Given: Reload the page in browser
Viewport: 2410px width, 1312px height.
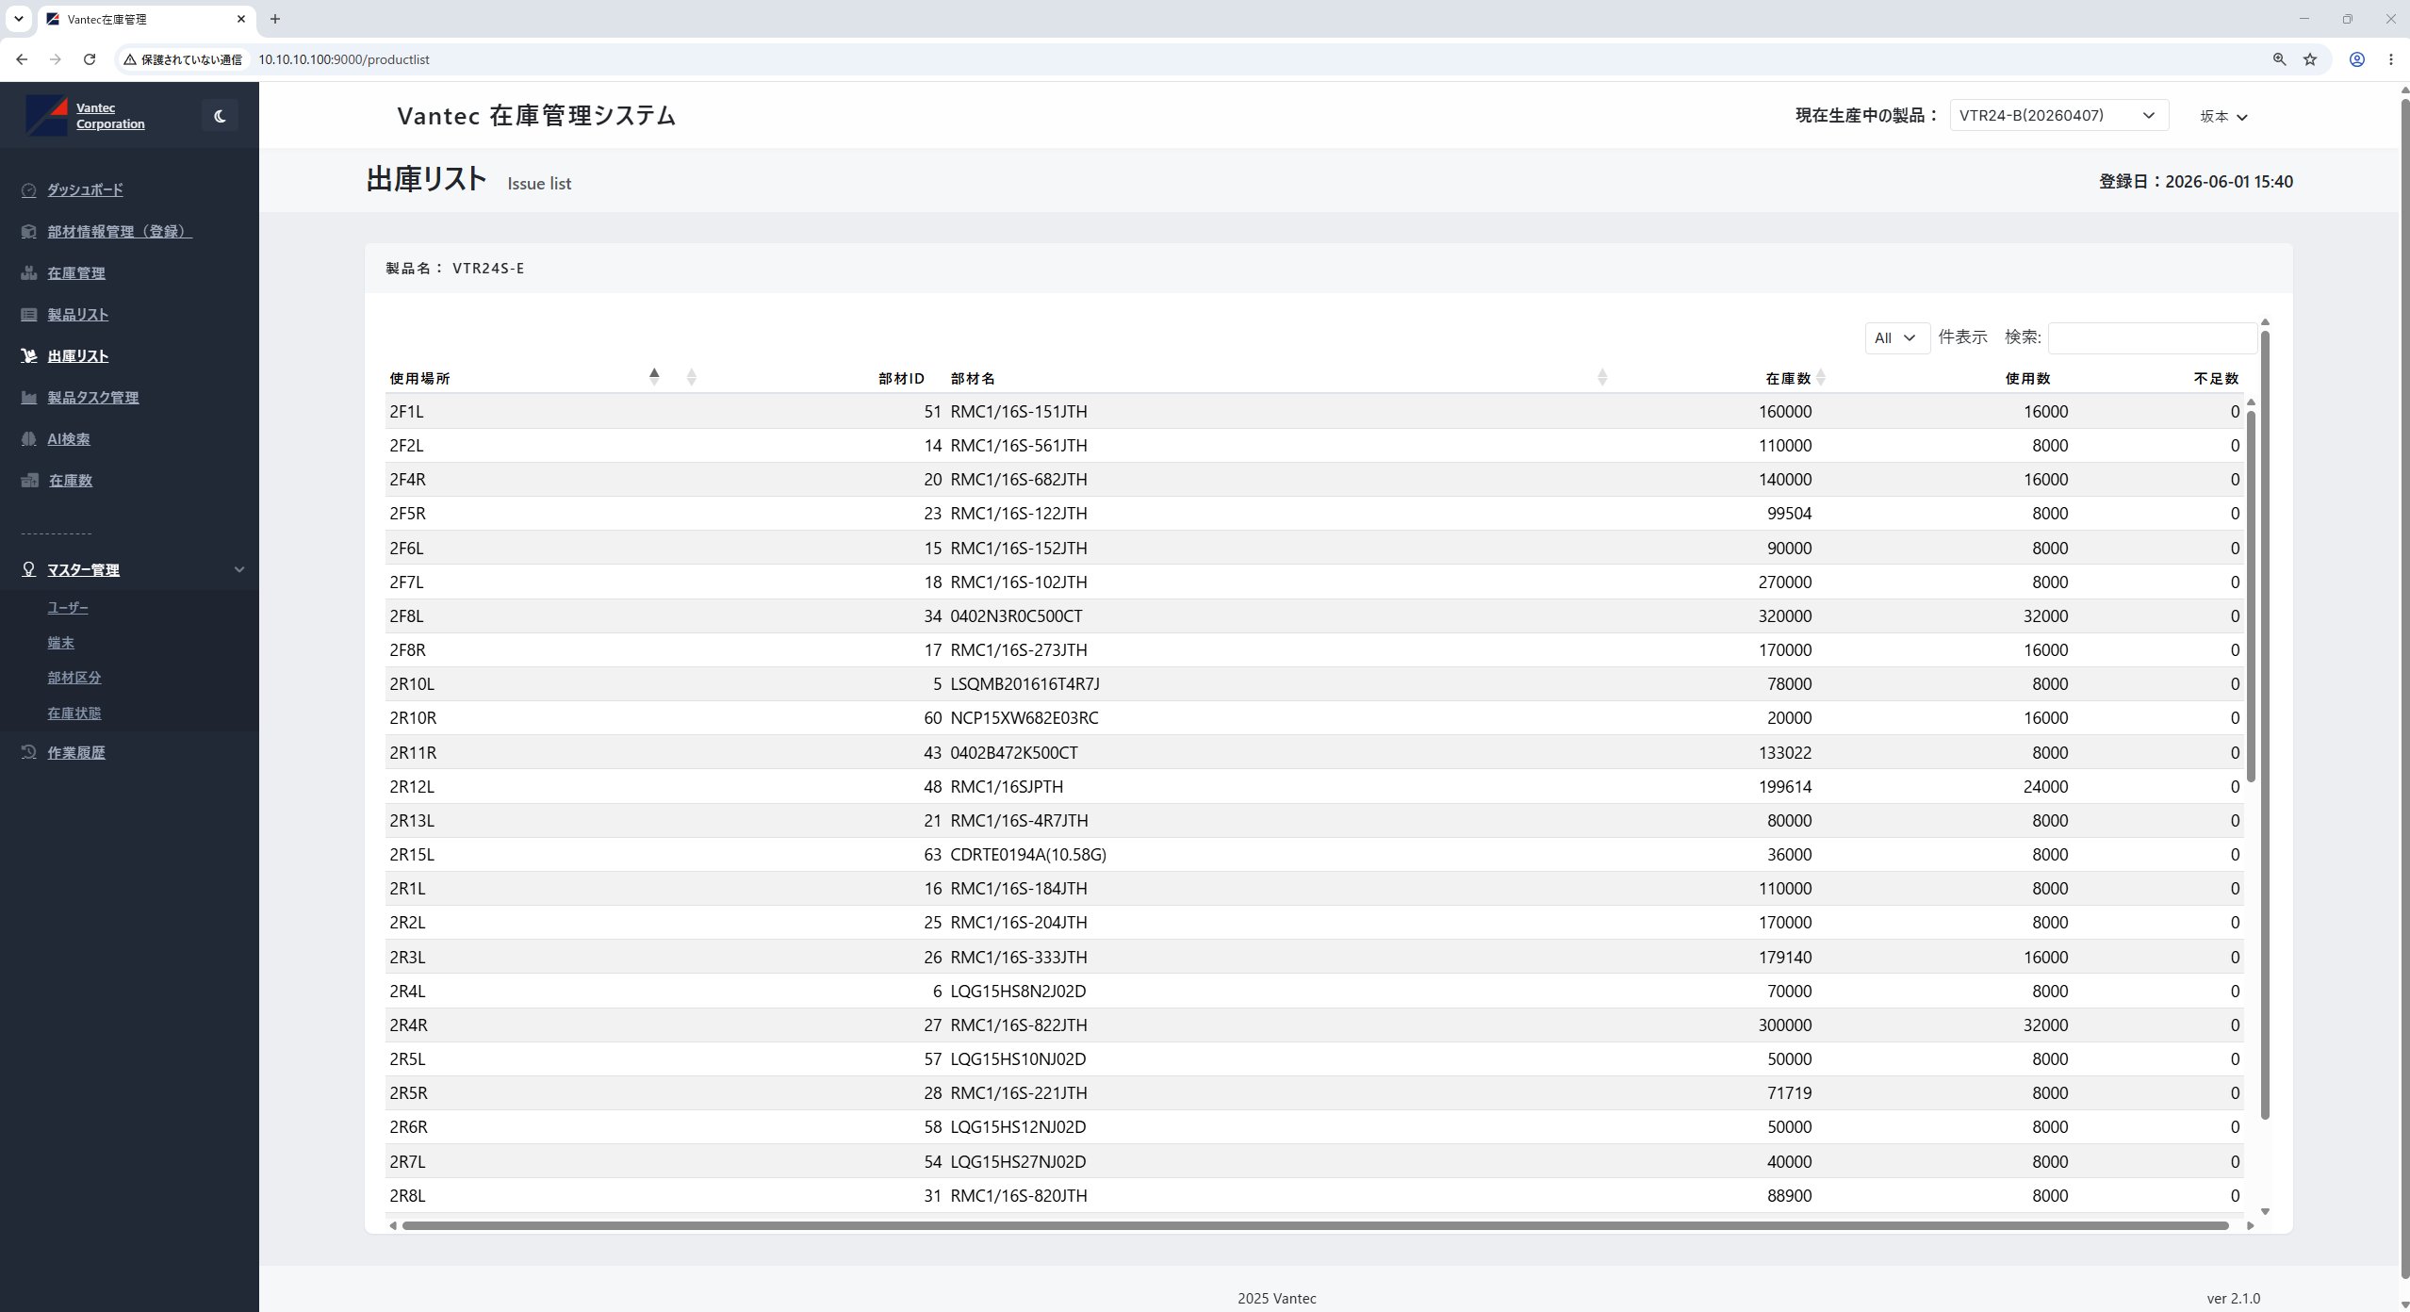Looking at the screenshot, I should pos(90,59).
